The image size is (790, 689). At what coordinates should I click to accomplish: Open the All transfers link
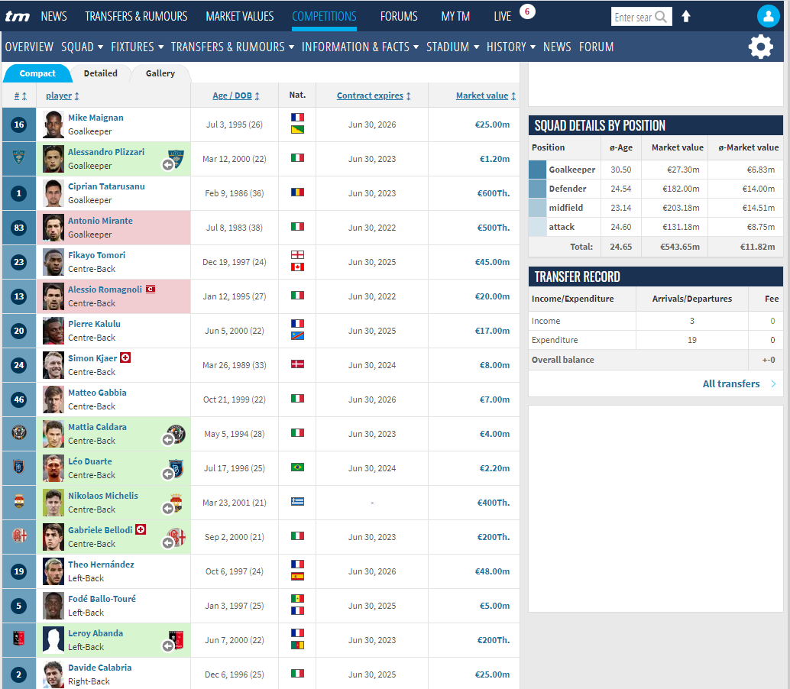click(x=731, y=383)
